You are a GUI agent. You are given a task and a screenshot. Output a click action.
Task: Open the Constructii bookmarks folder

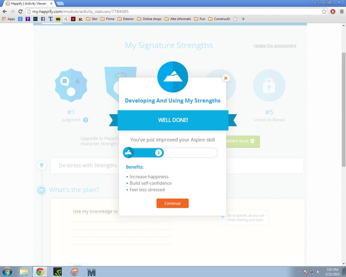tap(219, 19)
